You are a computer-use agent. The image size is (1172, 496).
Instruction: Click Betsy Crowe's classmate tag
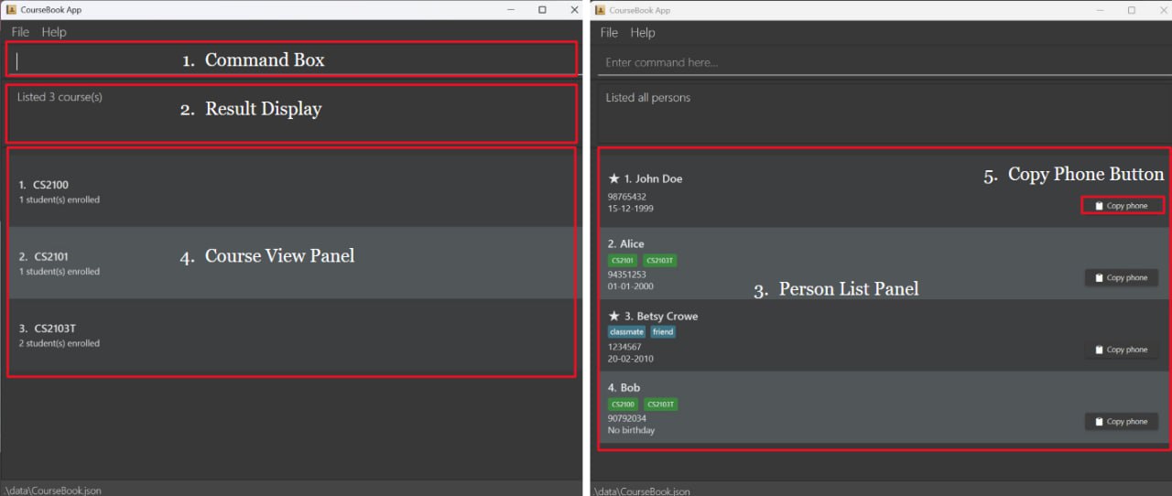tap(626, 332)
